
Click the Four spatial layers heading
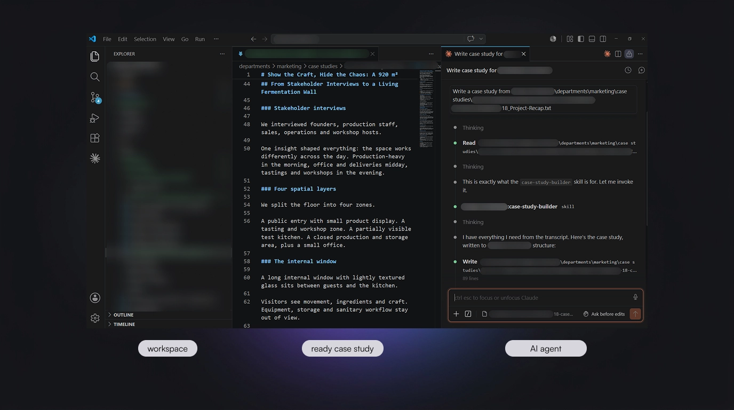pos(299,189)
